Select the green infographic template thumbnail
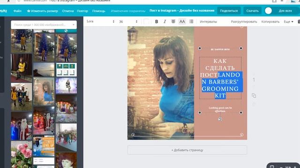This screenshot has width=300, height=168. click(x=66, y=70)
